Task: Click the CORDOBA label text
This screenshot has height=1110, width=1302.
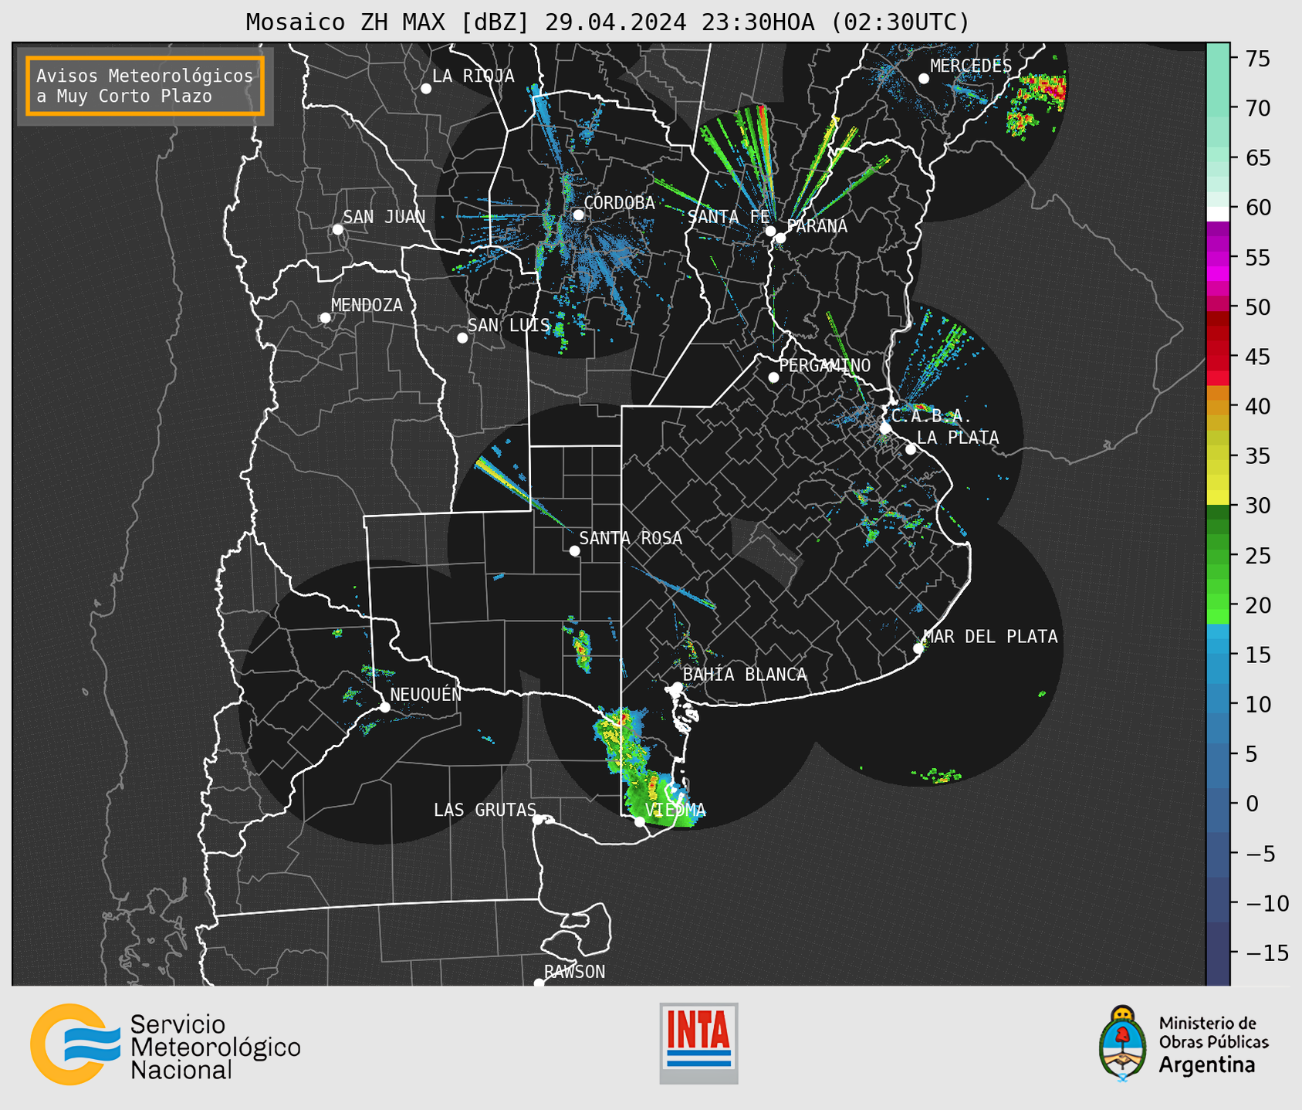Action: [x=620, y=203]
